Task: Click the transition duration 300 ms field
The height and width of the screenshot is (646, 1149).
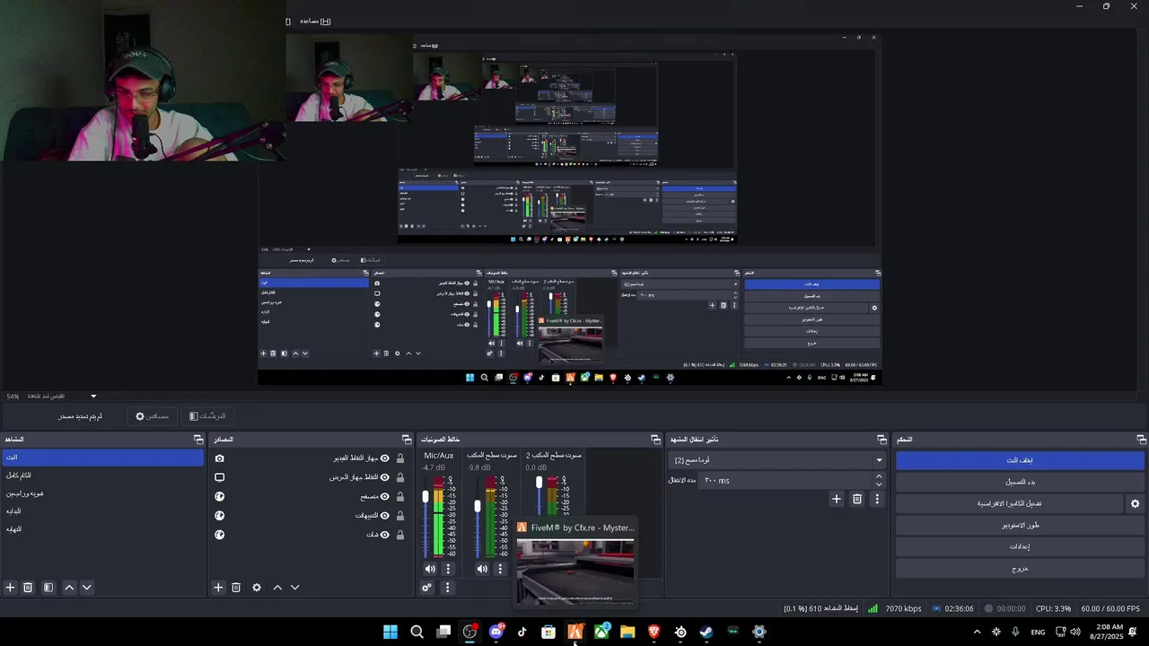Action: click(x=785, y=481)
